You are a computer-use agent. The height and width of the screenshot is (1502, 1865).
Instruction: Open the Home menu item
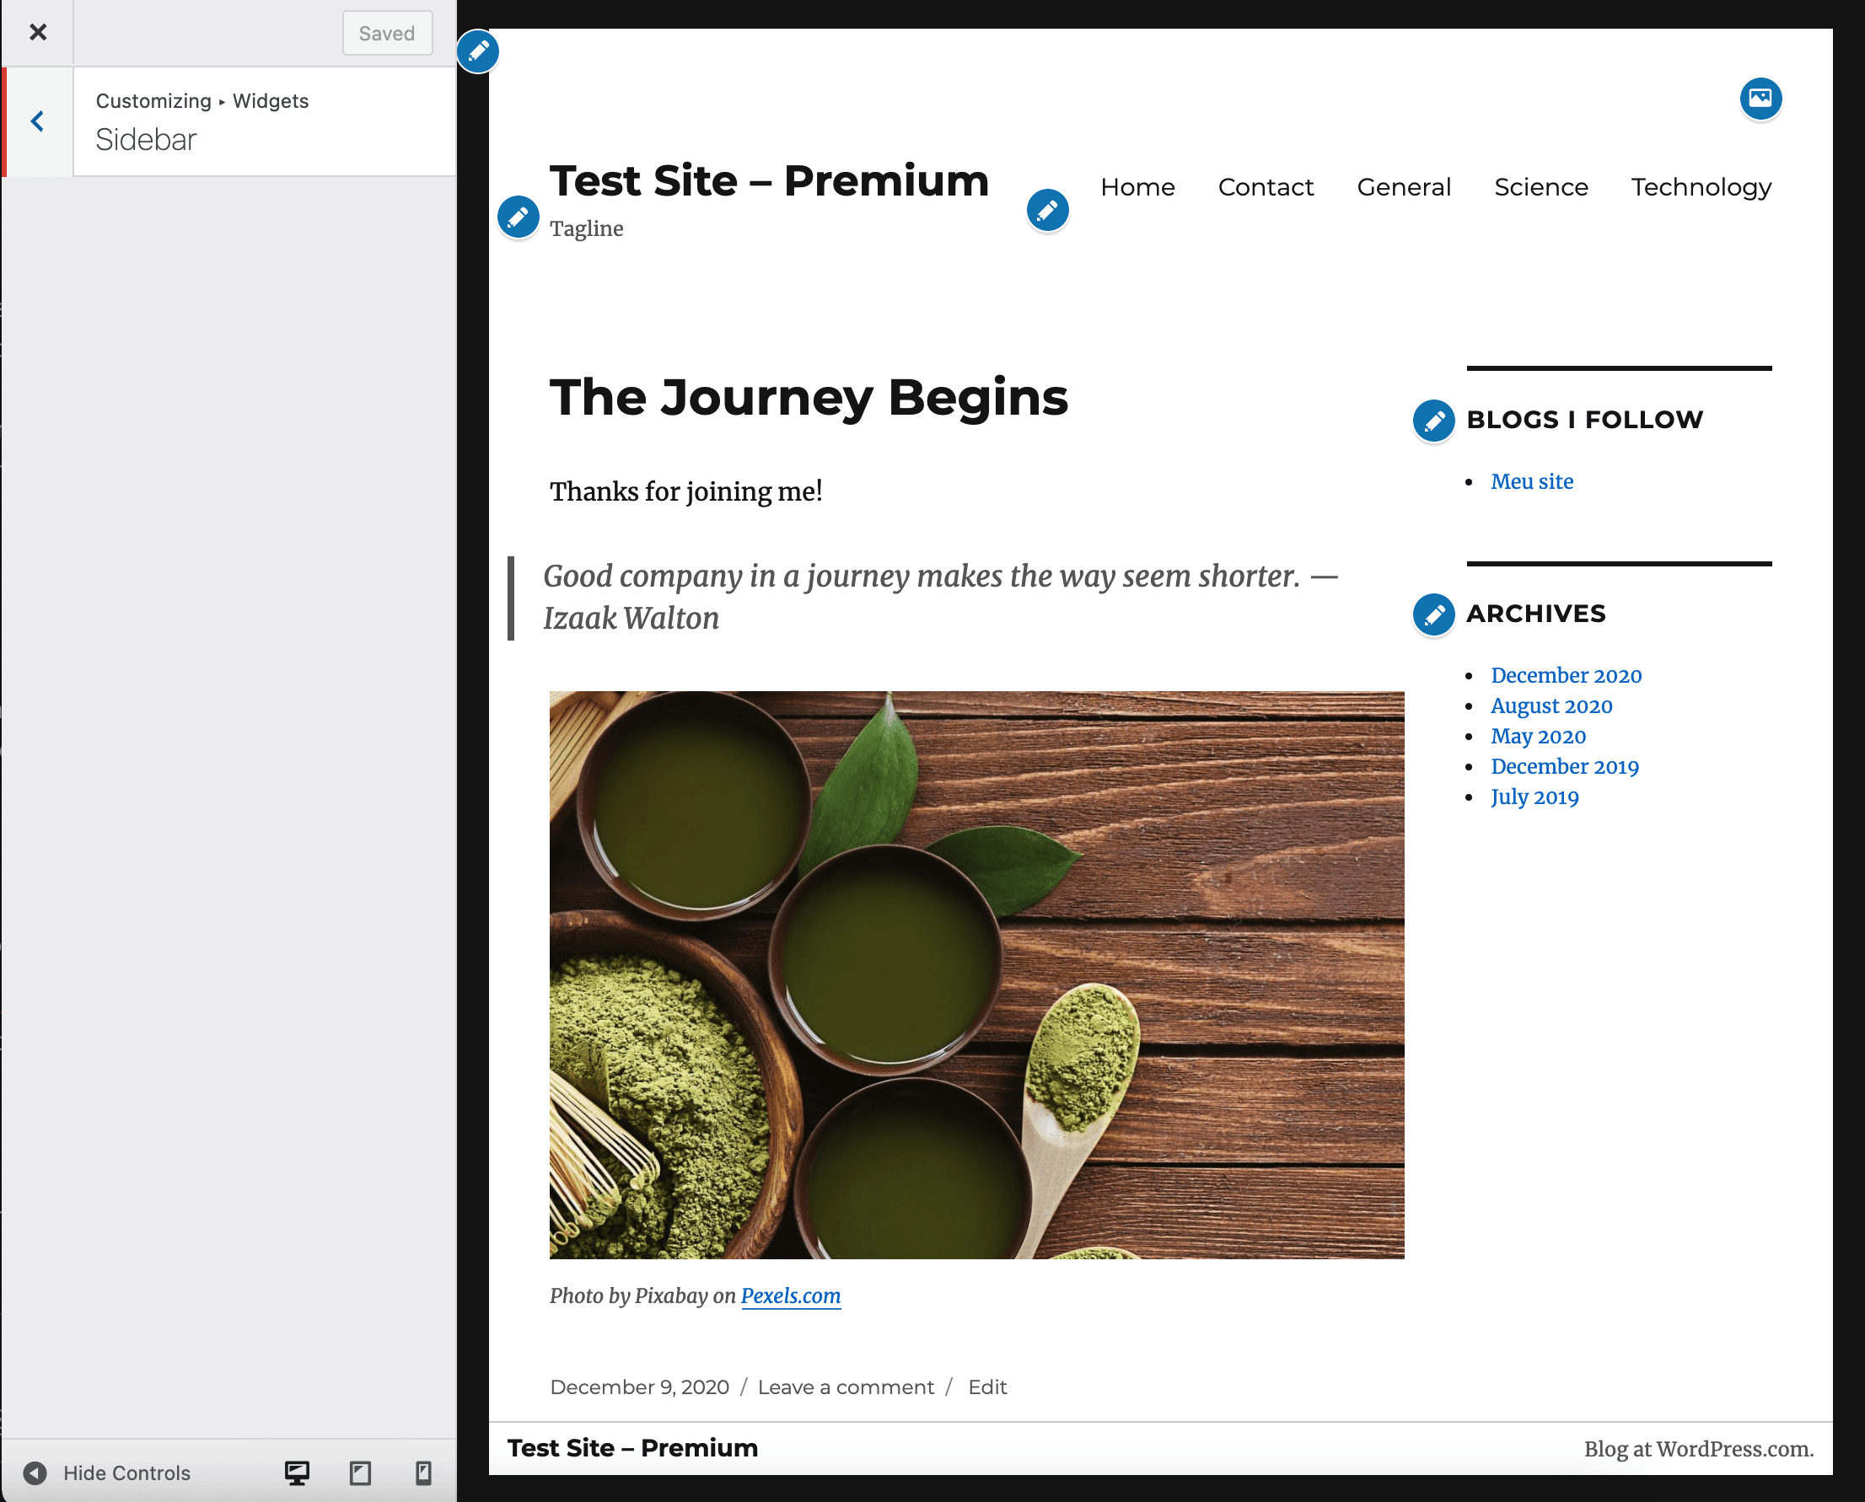point(1137,187)
